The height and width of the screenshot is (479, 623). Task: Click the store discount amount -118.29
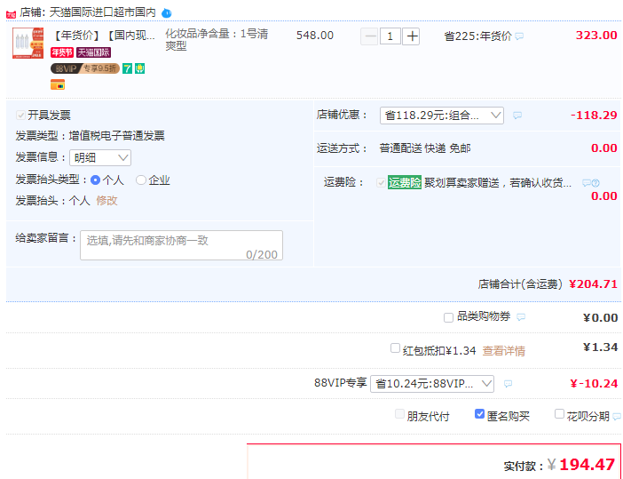594,116
